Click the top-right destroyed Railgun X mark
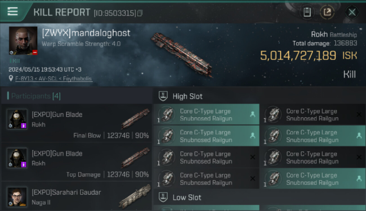Screen dimensions: 366x211 pos(359,114)
